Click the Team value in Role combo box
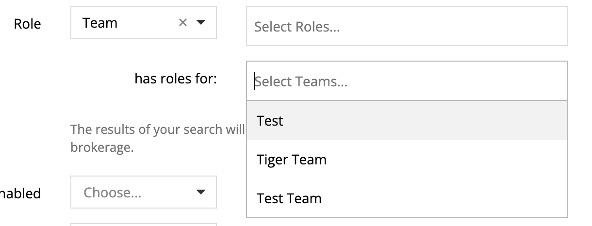Image resolution: width=592 pixels, height=226 pixels. click(100, 23)
